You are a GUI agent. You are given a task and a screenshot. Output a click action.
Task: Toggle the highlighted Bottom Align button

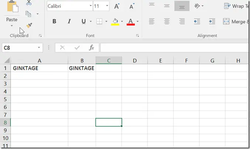(x=182, y=6)
